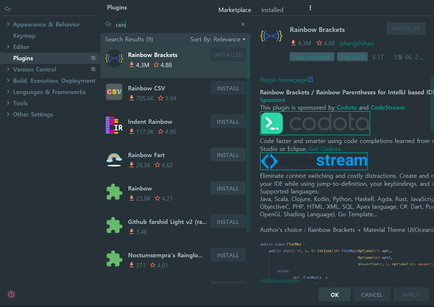Open the Sort By: Relevance dropdown
The width and height of the screenshot is (434, 307).
pos(218,39)
